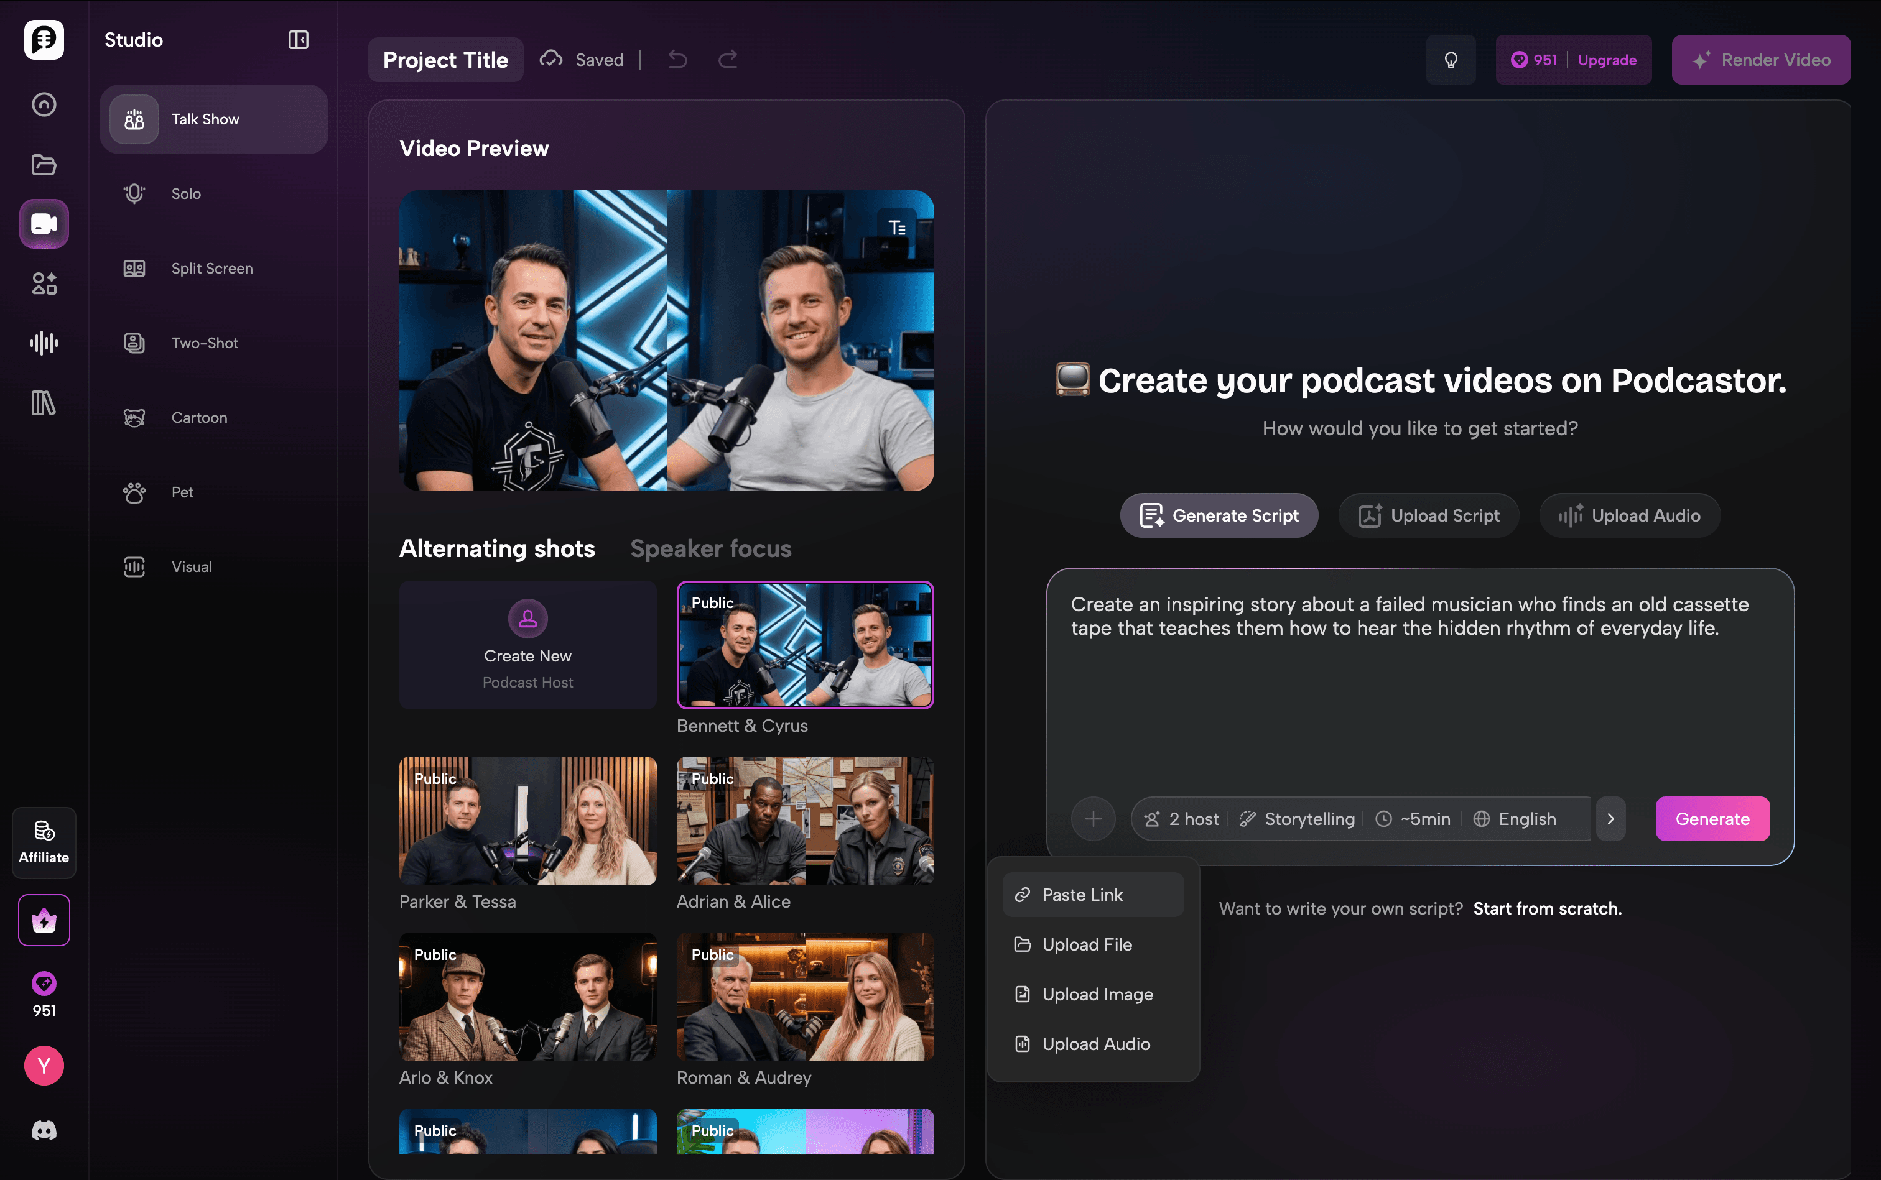Select the Bennett & Cyrus host thumbnail
The width and height of the screenshot is (1881, 1180).
pos(805,645)
